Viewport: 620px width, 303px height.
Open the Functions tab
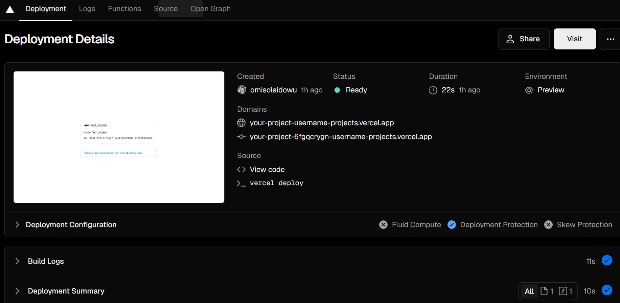(x=124, y=9)
